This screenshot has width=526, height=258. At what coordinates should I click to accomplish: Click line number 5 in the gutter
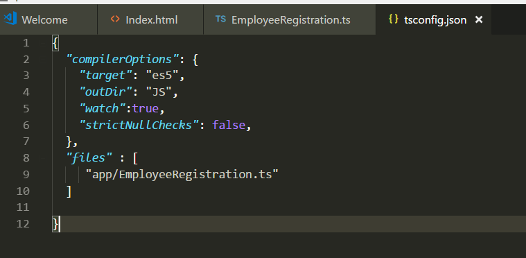26,109
